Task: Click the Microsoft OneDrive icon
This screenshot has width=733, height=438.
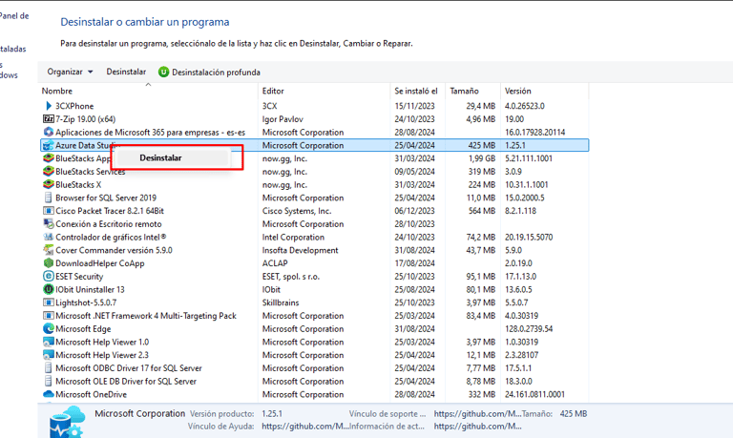Action: 48,394
